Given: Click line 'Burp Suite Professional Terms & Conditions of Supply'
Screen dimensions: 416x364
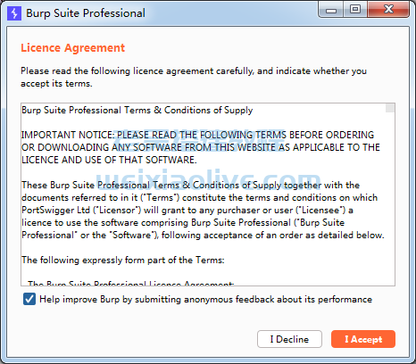Looking at the screenshot, I should [137, 111].
